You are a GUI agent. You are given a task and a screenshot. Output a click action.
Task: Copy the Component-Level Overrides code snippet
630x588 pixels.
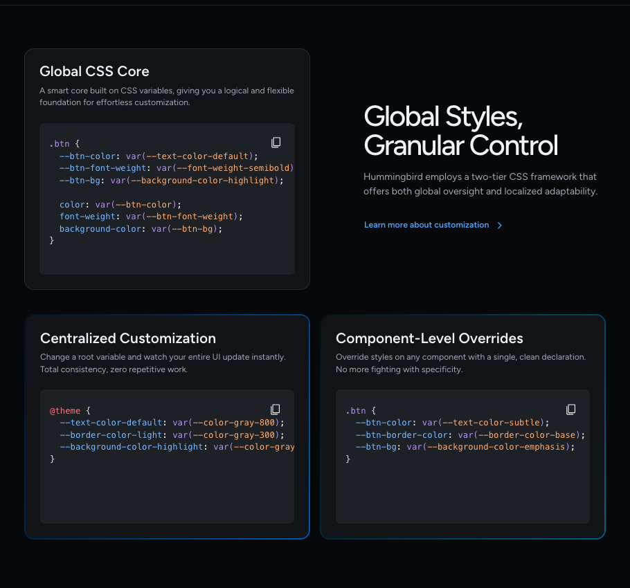tap(570, 409)
